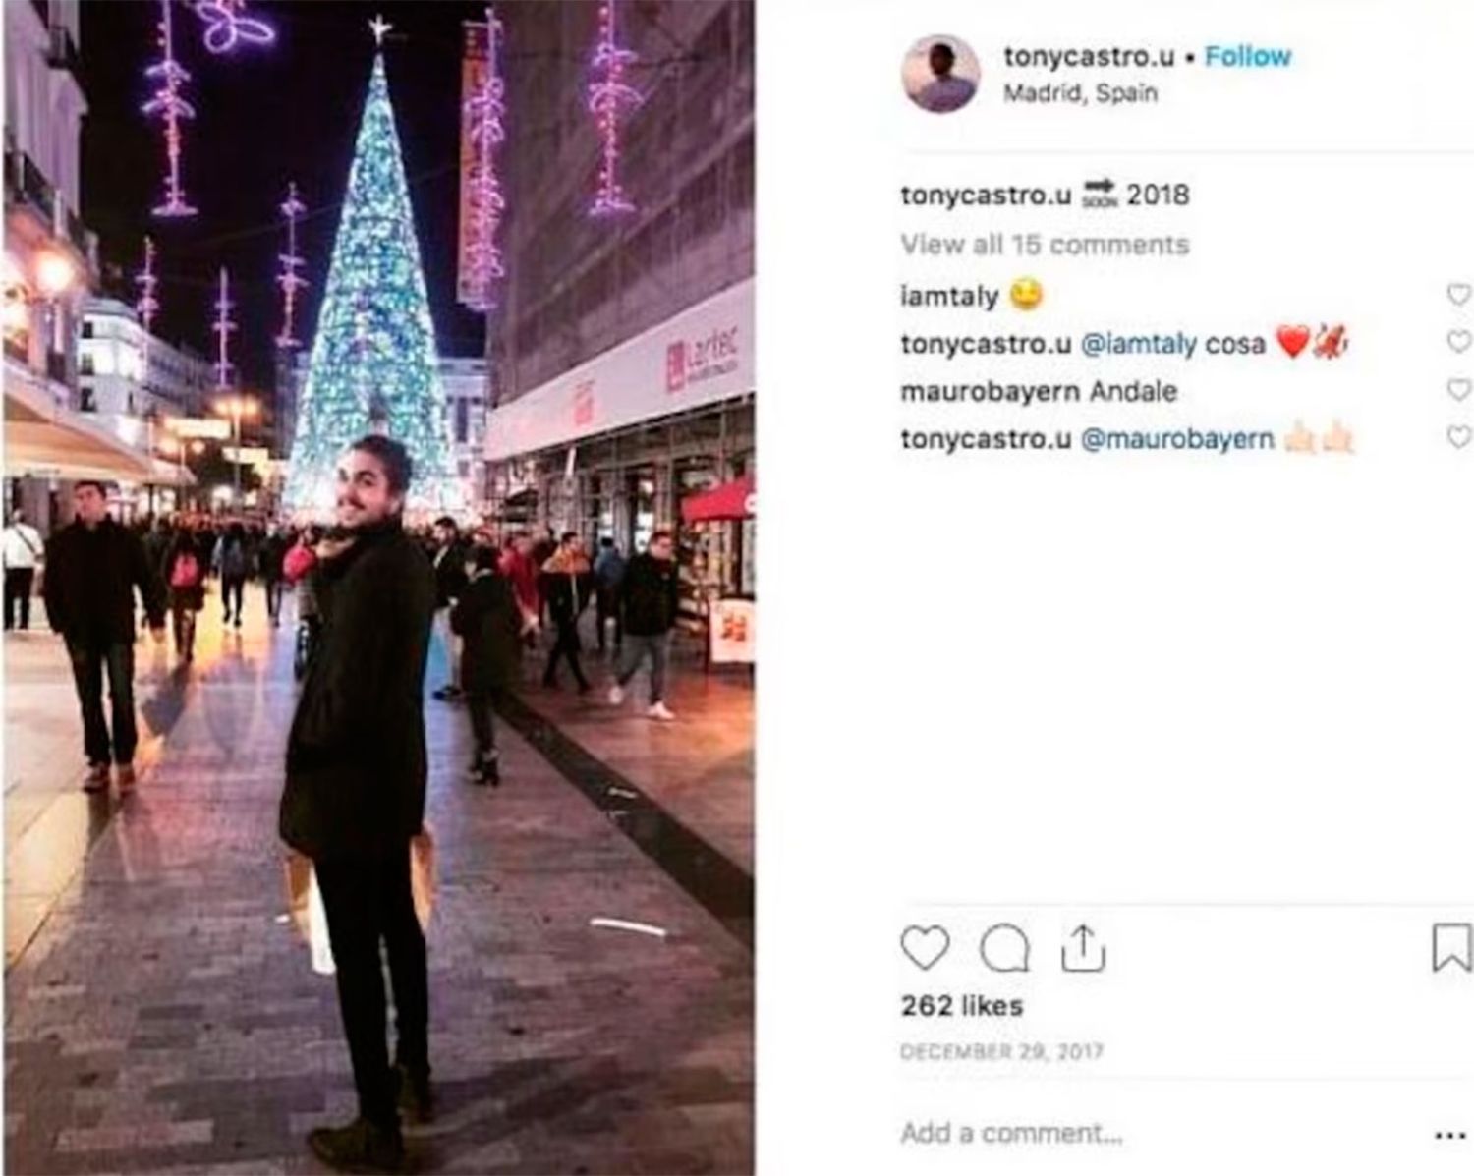
Task: Open tonycastro.u's profile picture avatar
Action: pos(940,74)
